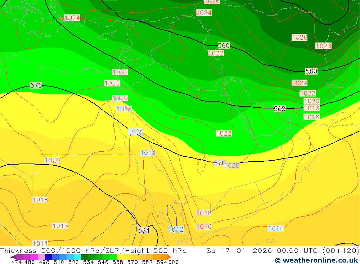The height and width of the screenshot is (264, 360).
Task: Click the '00:00 UTC' time text
Action: click(x=298, y=250)
